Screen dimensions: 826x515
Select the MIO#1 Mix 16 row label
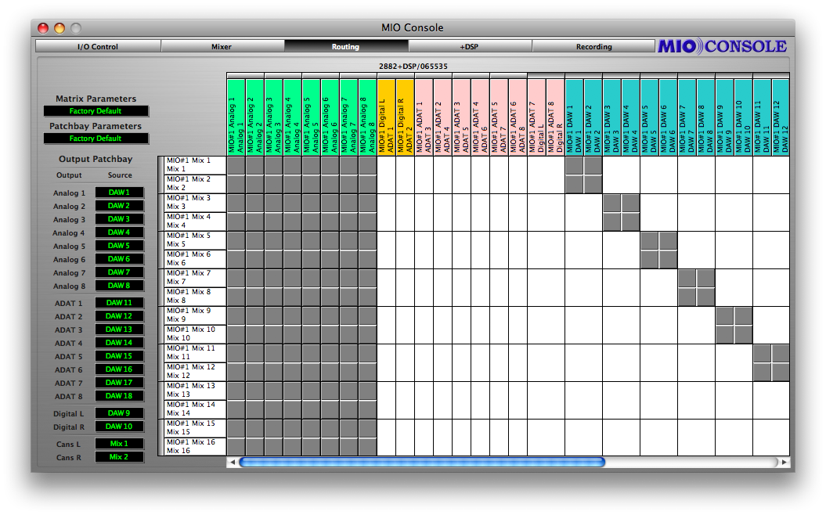click(x=195, y=447)
